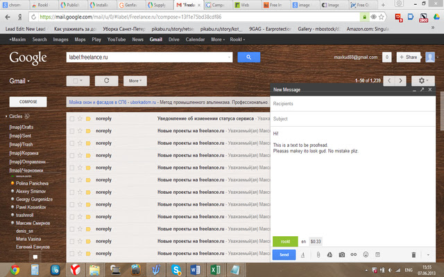Refresh the Gmail message list

(x=106, y=81)
